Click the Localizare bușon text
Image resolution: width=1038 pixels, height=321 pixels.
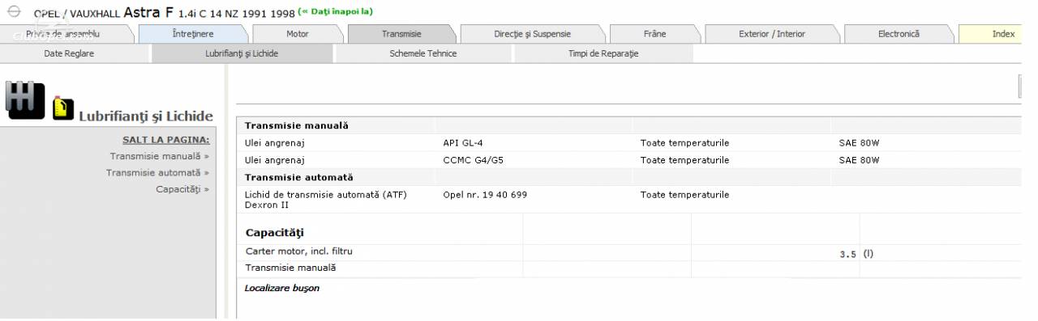coord(281,288)
